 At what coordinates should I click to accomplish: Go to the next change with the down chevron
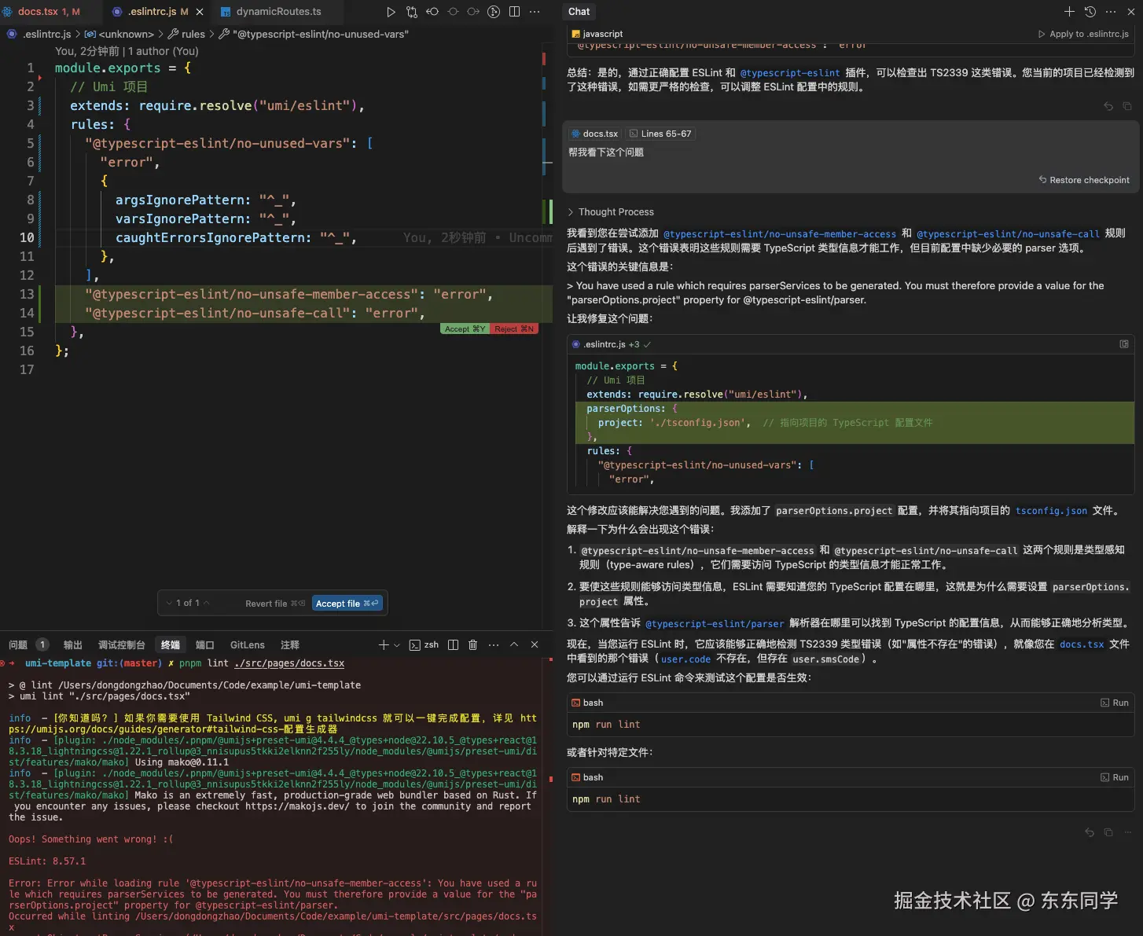point(168,603)
